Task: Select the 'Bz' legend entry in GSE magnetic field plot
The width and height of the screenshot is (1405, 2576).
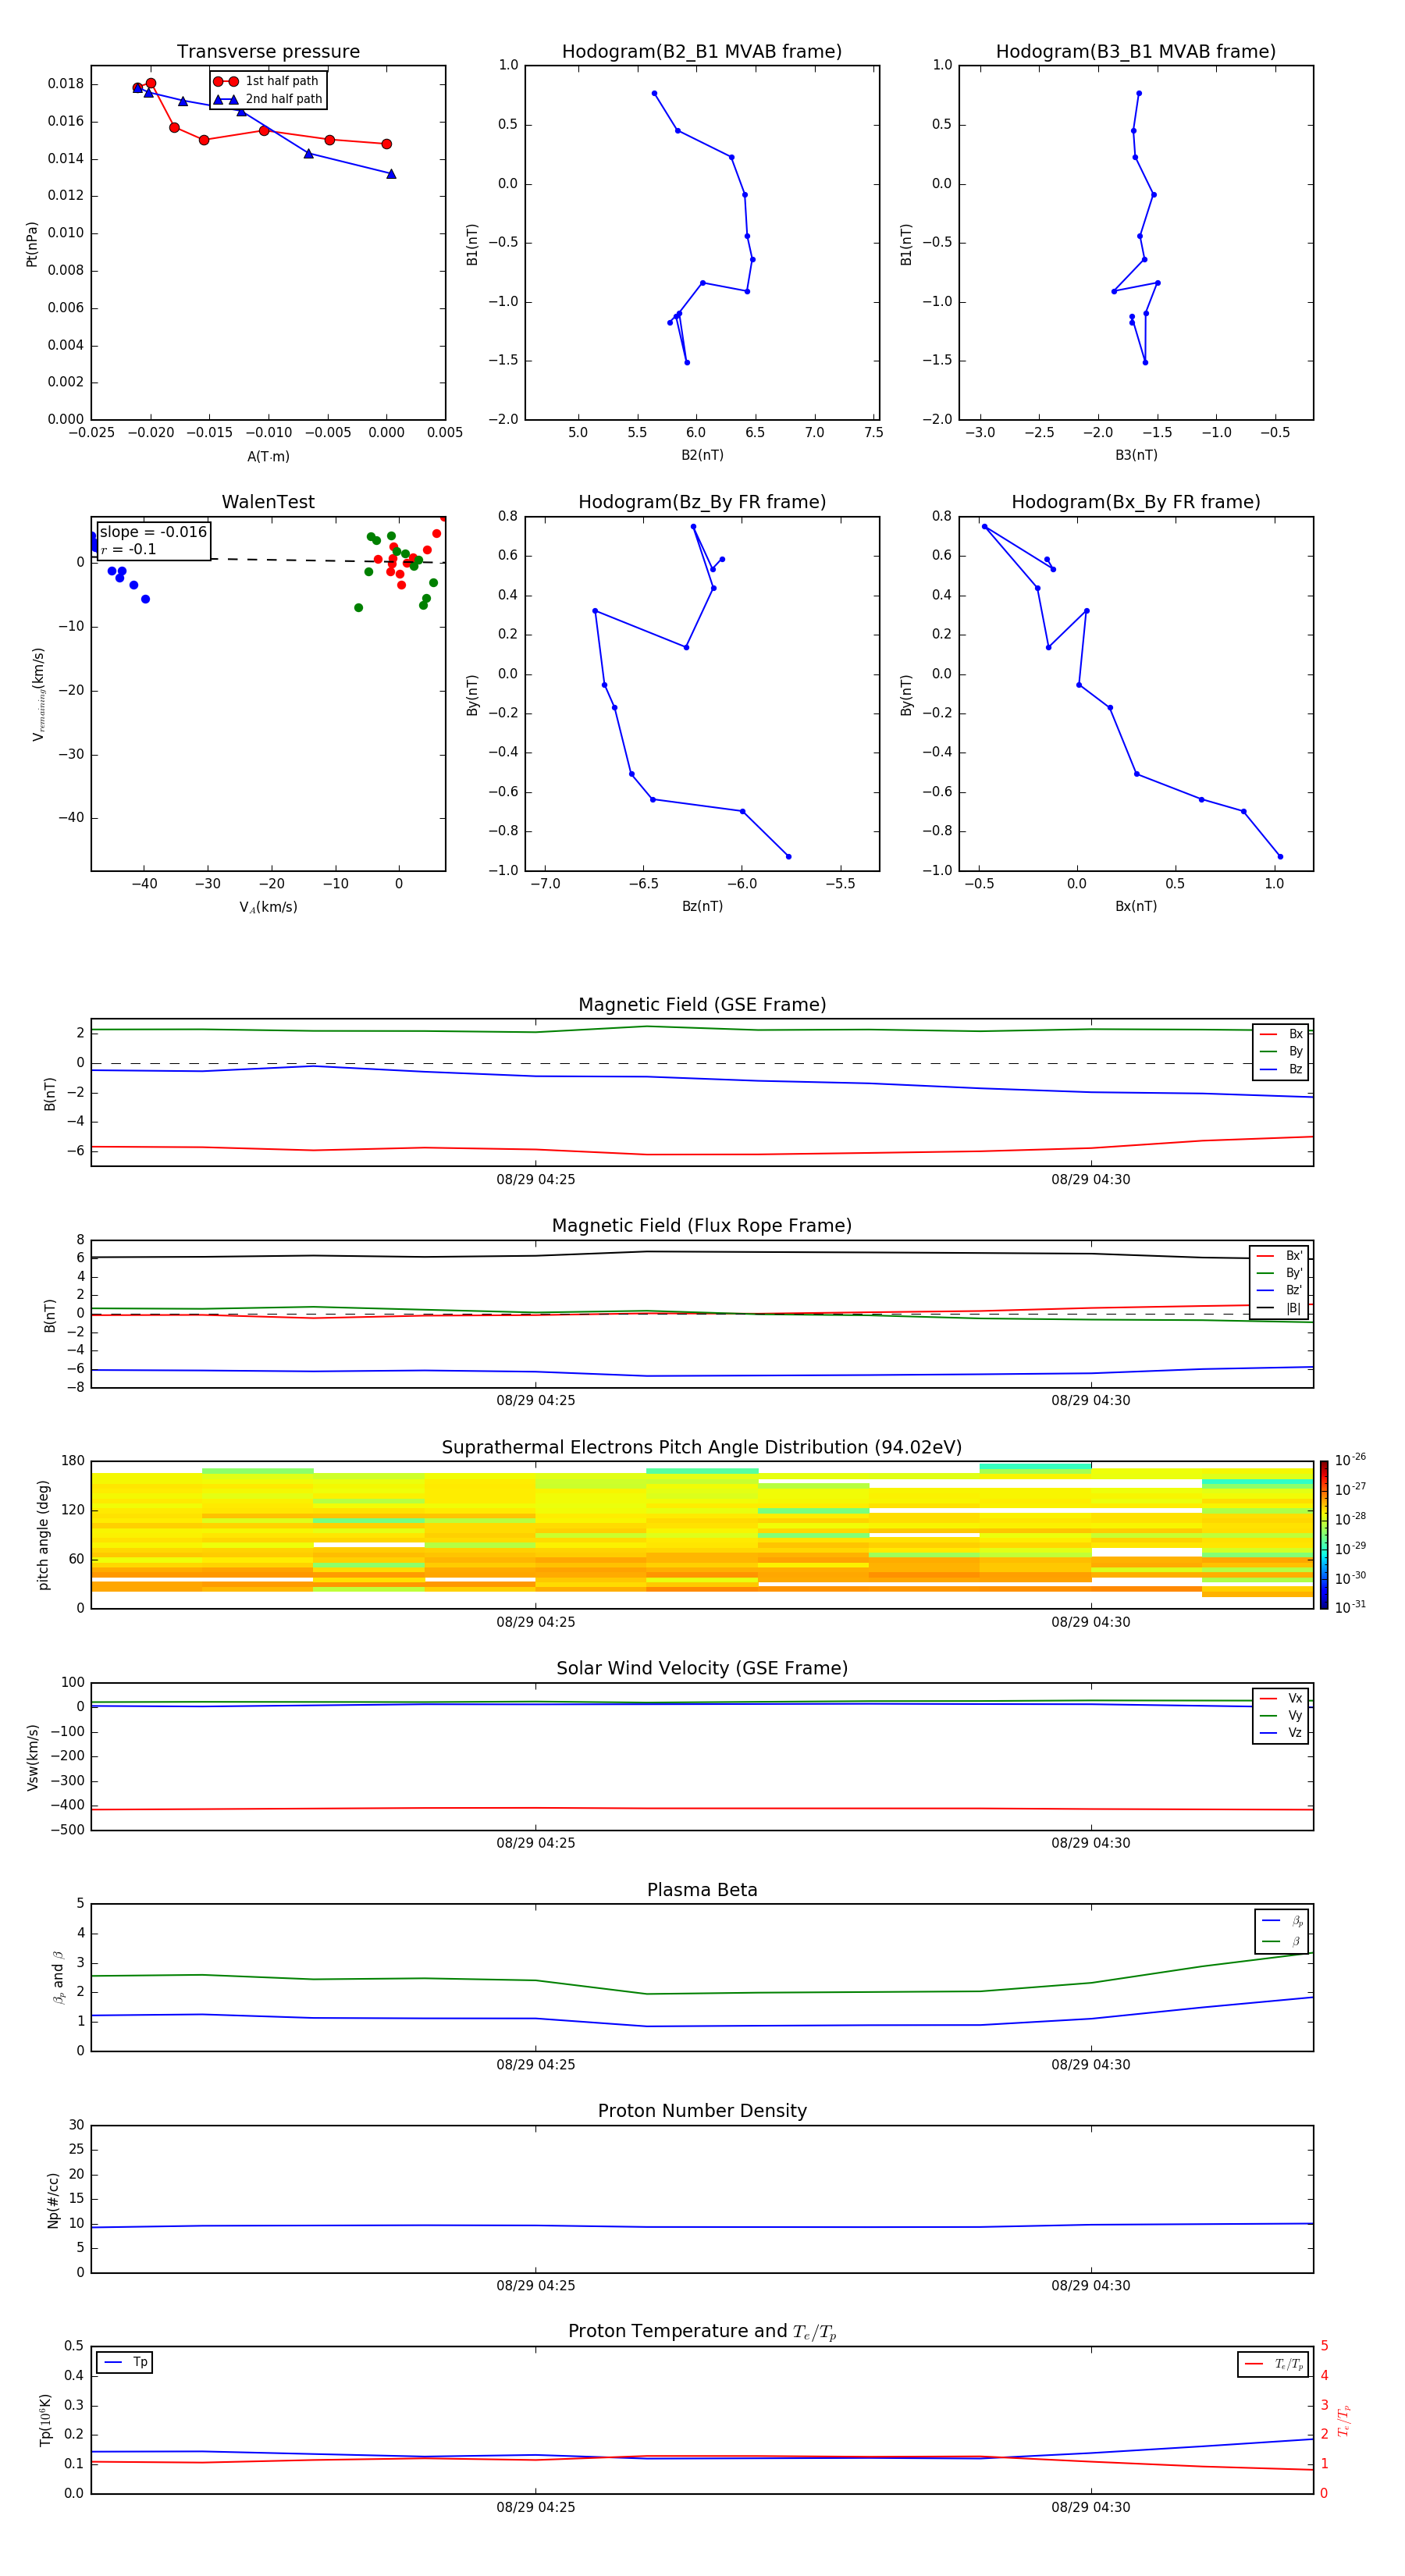Action: (1281, 1069)
